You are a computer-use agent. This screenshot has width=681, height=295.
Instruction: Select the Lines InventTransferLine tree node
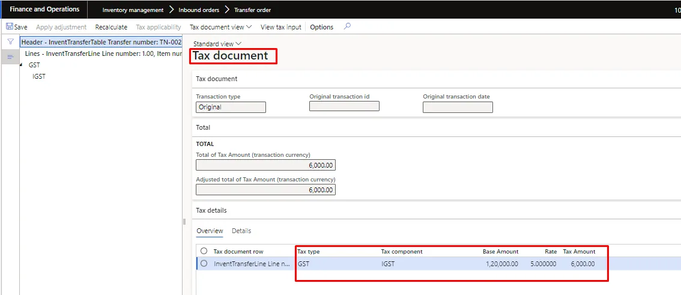103,53
